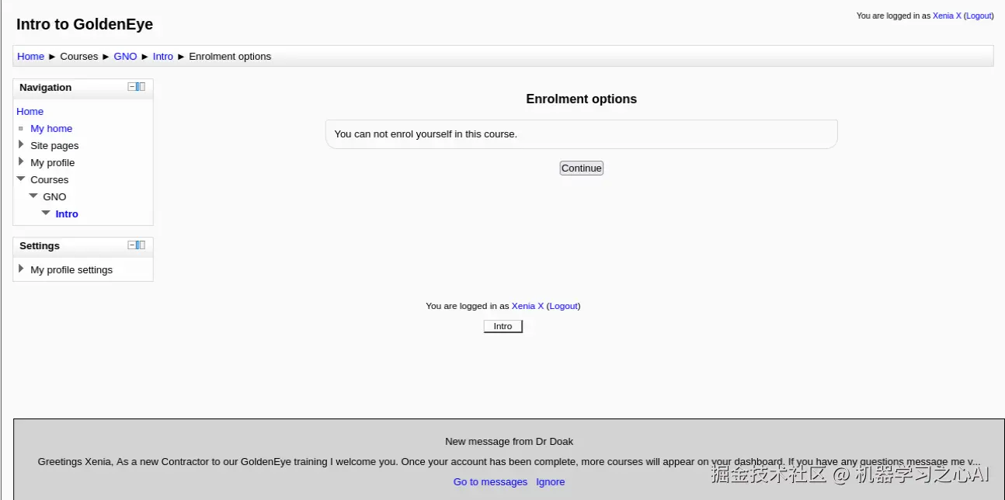Viewport: 1005px width, 500px height.
Task: Expand the My profile tree node
Action: click(21, 161)
